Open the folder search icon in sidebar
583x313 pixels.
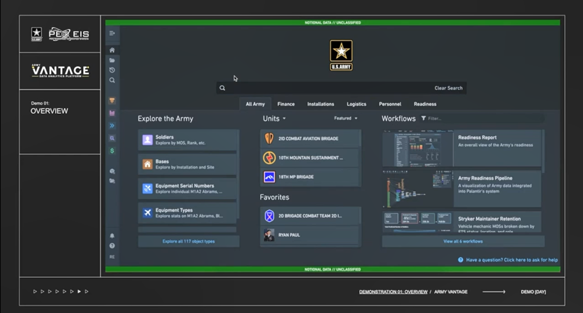coord(112,181)
